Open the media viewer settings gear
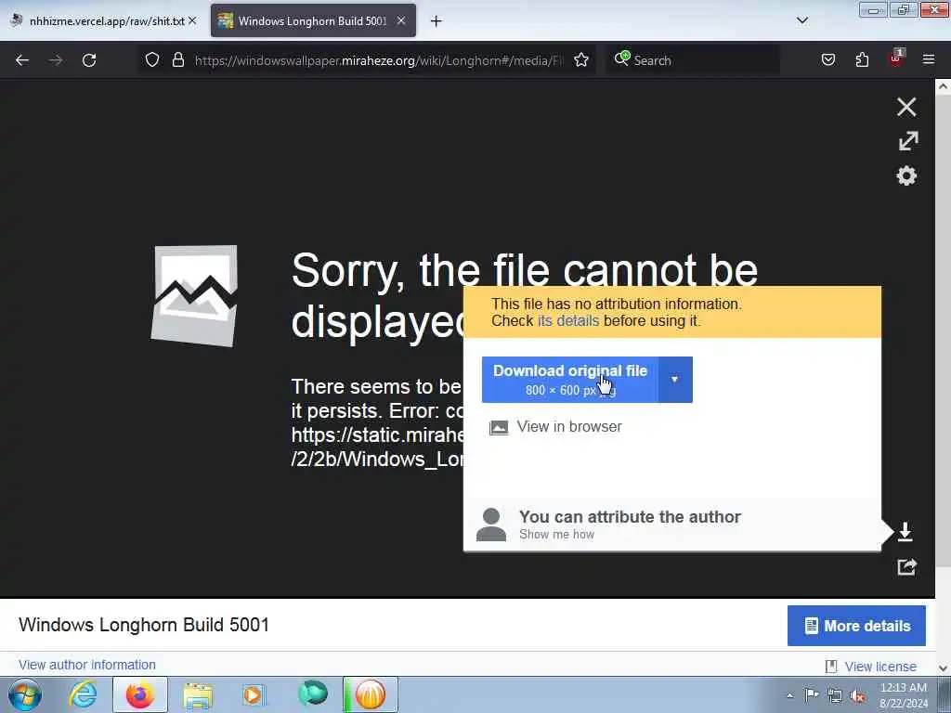This screenshot has height=713, width=951. pos(906,175)
